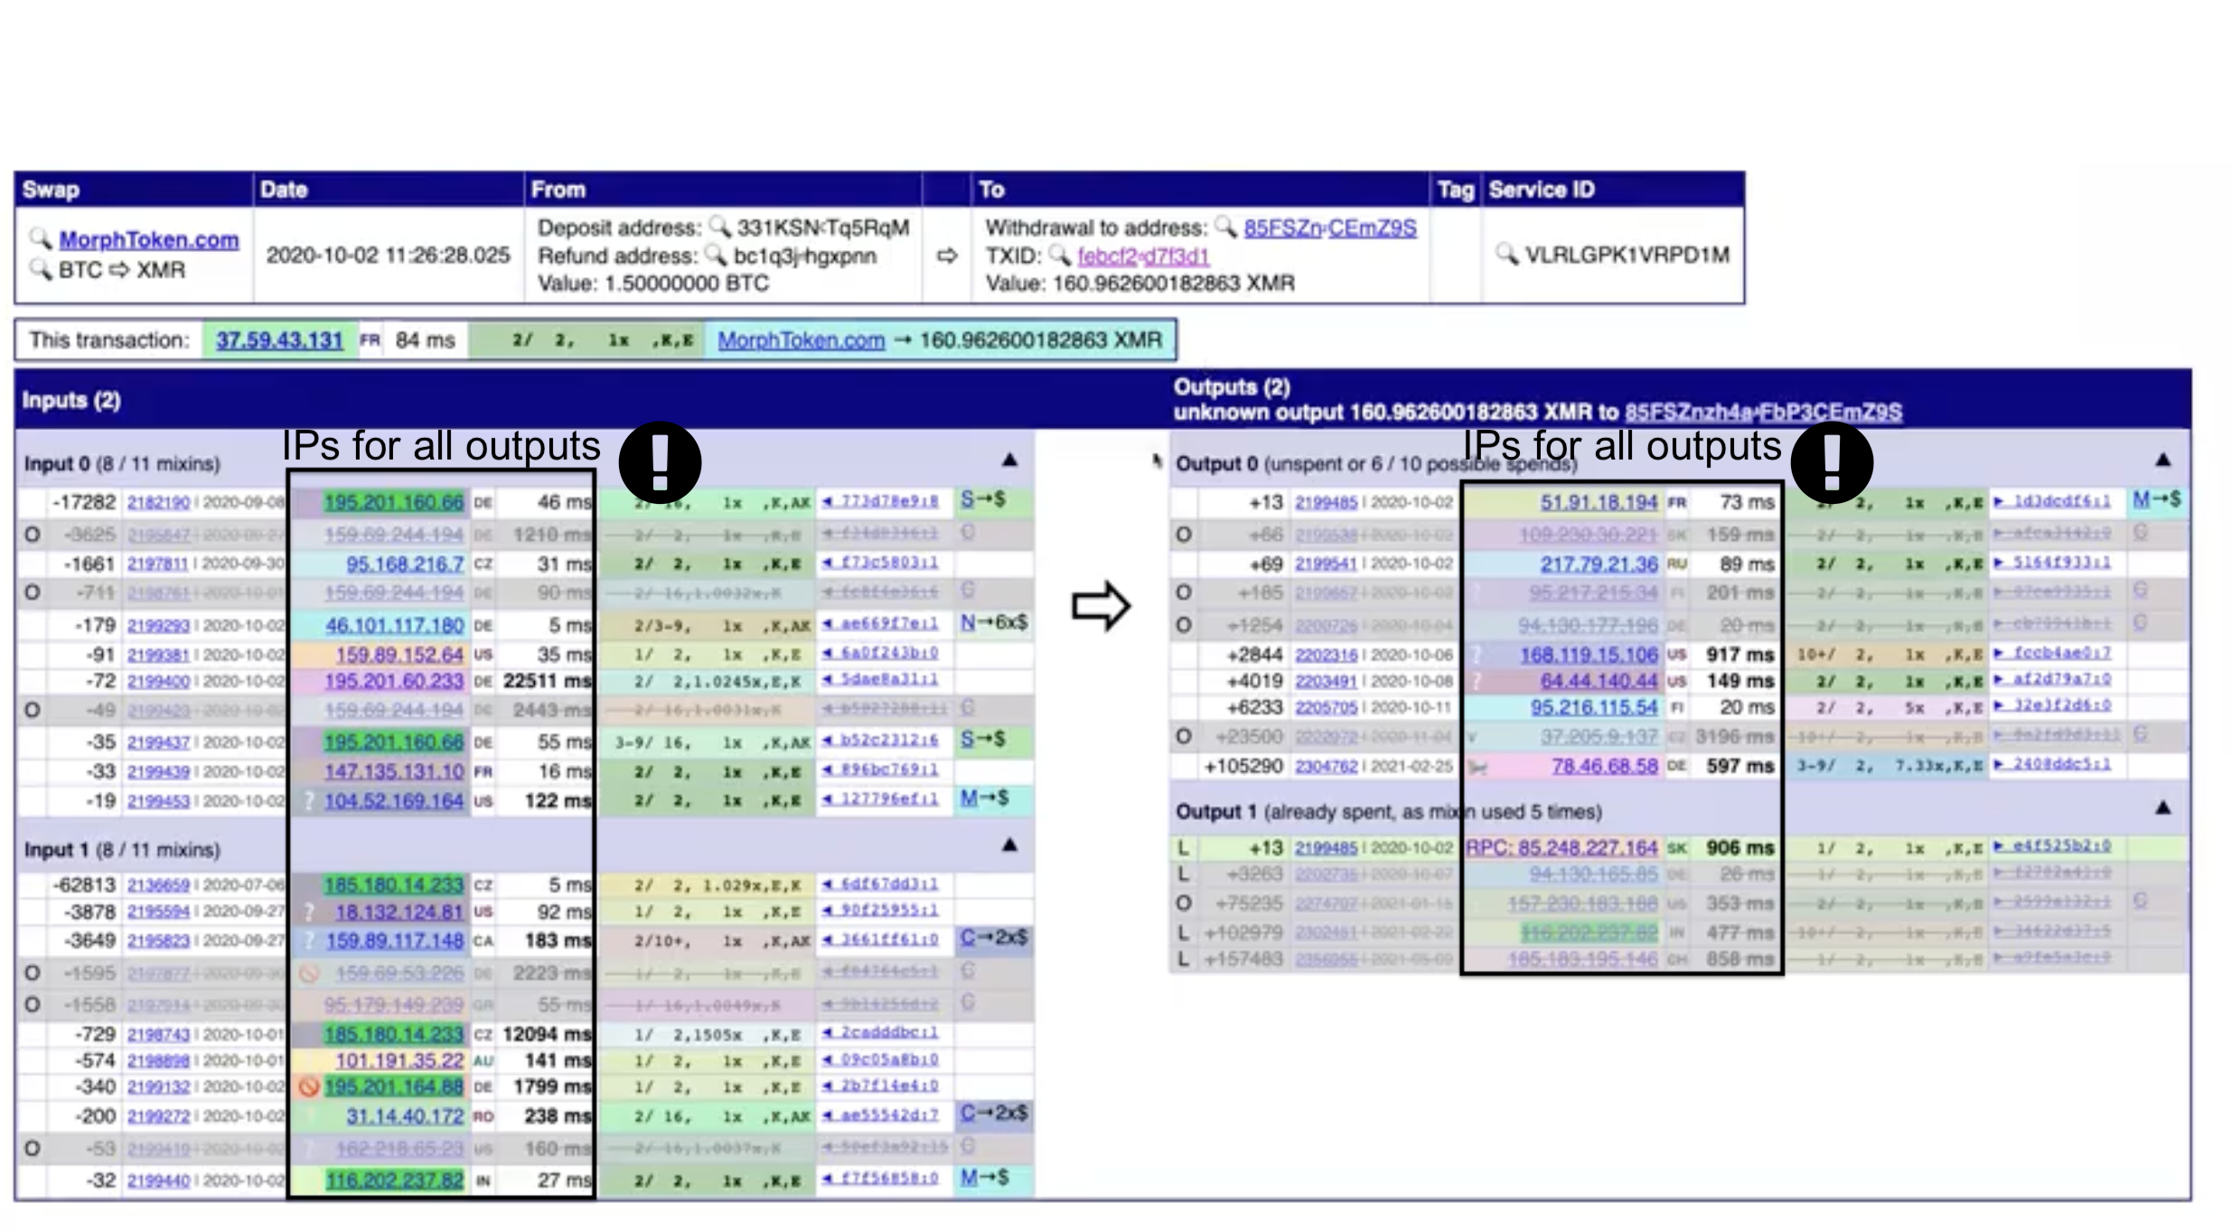
Task: Click IP address 51.91.18.194 in Output 0
Action: point(1598,502)
